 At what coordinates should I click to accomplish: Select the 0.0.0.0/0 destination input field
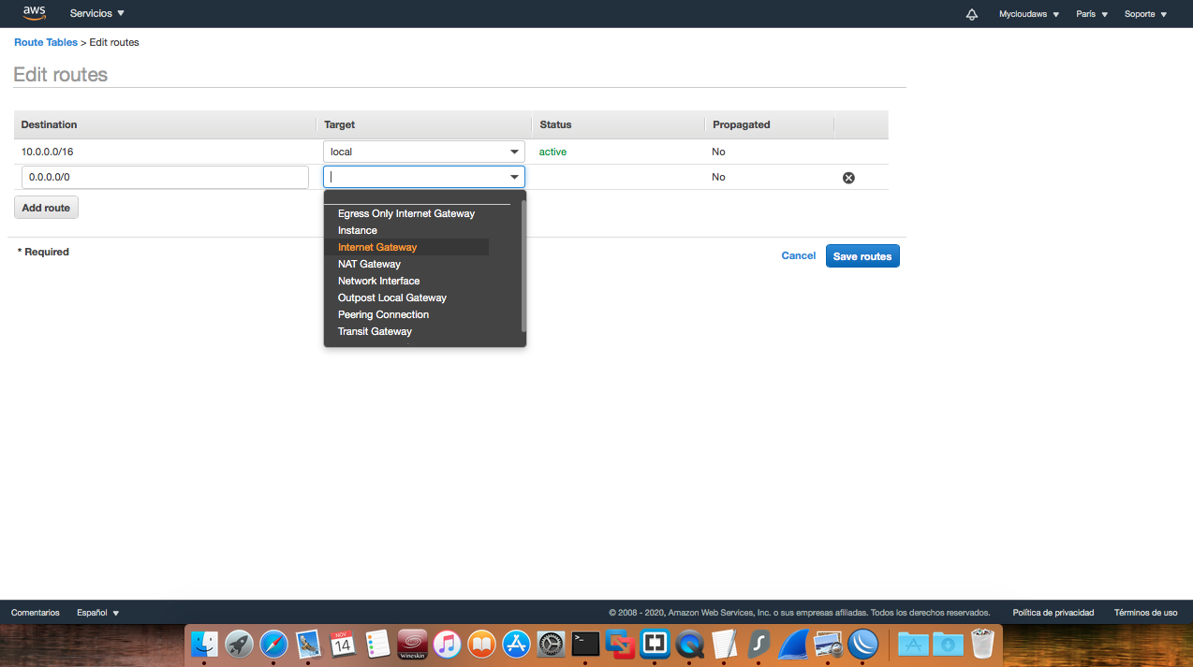[x=164, y=177]
